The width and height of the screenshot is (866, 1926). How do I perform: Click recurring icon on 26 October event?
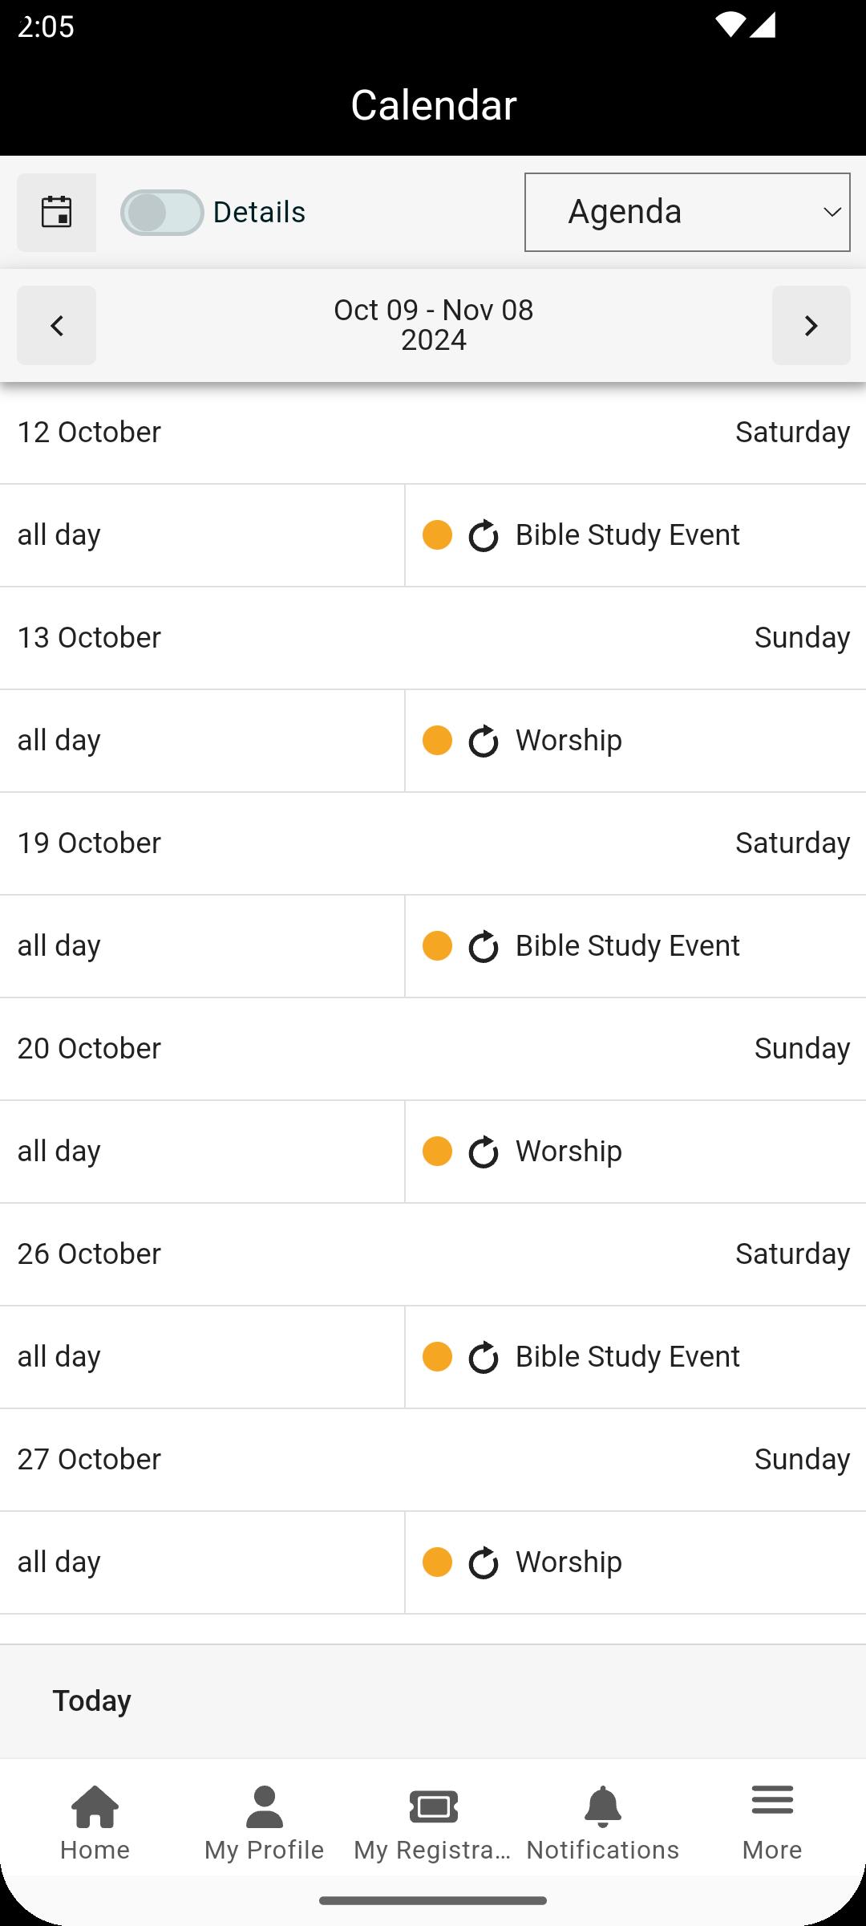click(x=484, y=1358)
